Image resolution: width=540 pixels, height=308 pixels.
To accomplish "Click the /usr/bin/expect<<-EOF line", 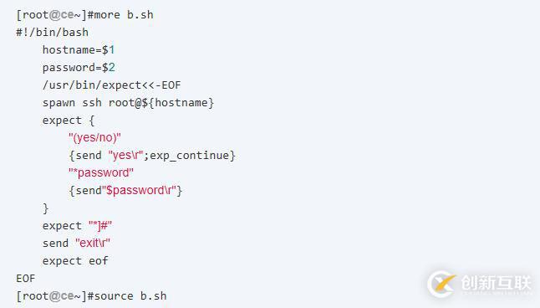I will pos(111,85).
